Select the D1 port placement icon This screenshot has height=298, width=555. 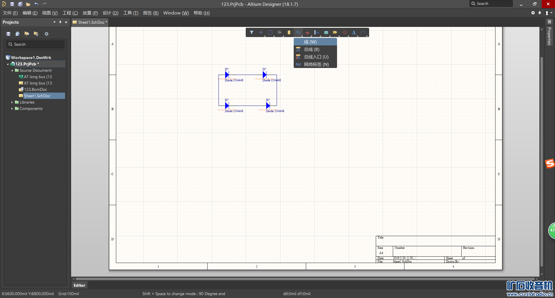click(335, 32)
